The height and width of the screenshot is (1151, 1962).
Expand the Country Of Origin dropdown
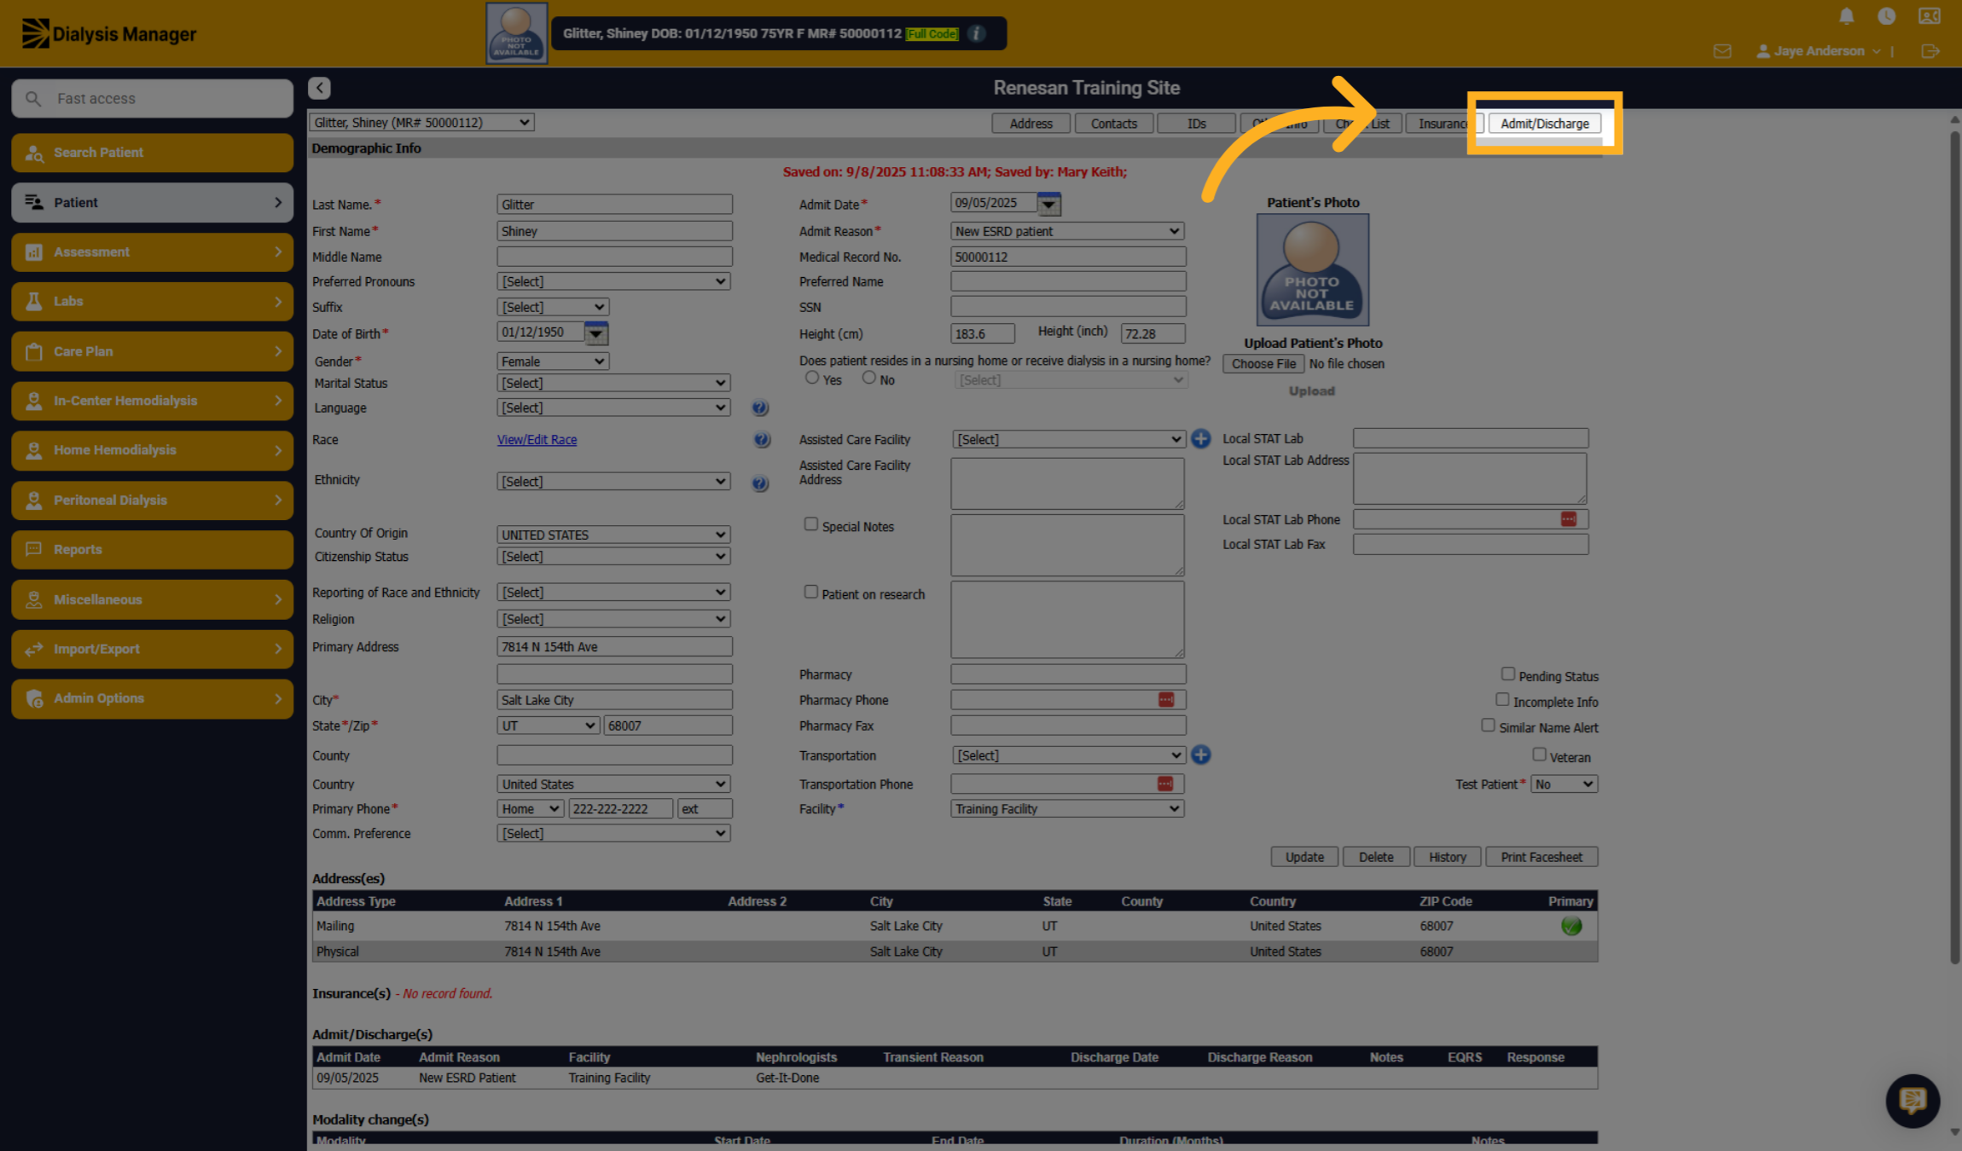point(613,535)
